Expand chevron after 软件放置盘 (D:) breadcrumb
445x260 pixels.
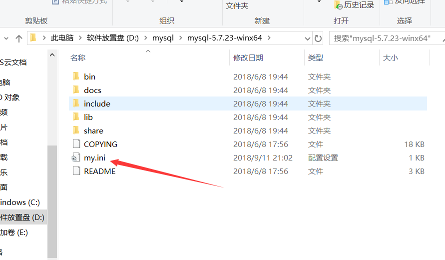click(x=146, y=38)
